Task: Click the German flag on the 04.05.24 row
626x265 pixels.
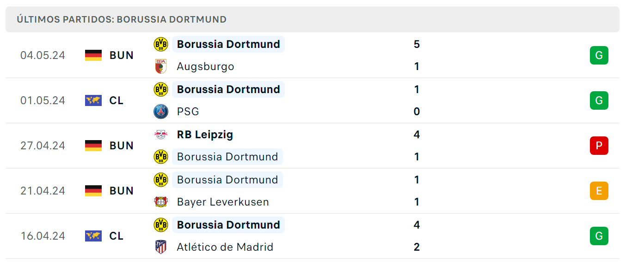Action: (93, 55)
